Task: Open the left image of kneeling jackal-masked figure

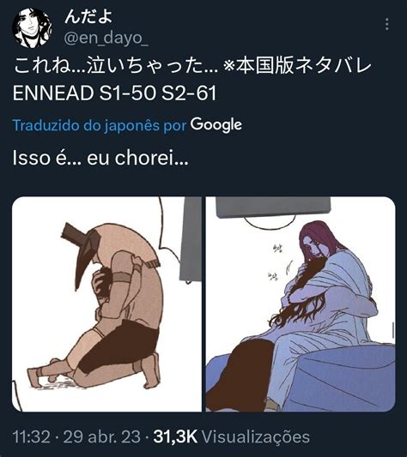Action: 106,304
